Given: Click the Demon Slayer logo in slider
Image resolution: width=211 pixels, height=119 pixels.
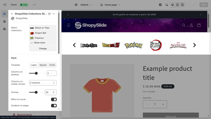Looking at the screenshot, I should click(156, 45).
